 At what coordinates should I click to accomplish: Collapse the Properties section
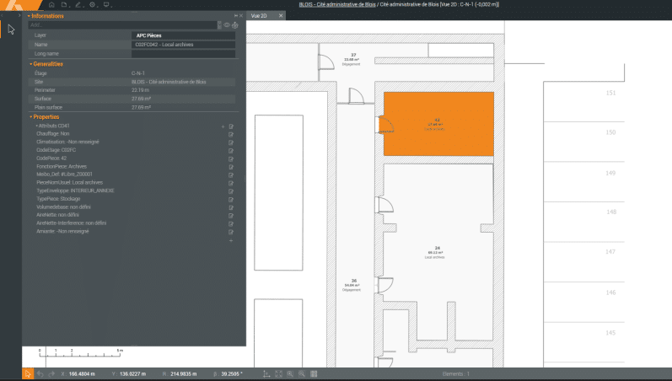point(31,117)
